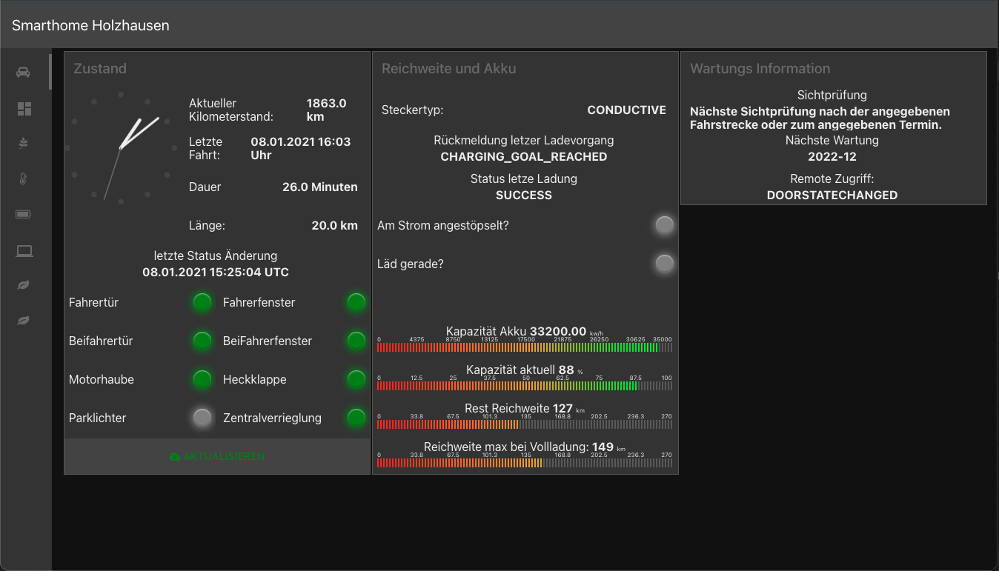Image resolution: width=999 pixels, height=571 pixels.
Task: Click the Kapazität aktuell percentage gauge bar
Action: point(525,386)
